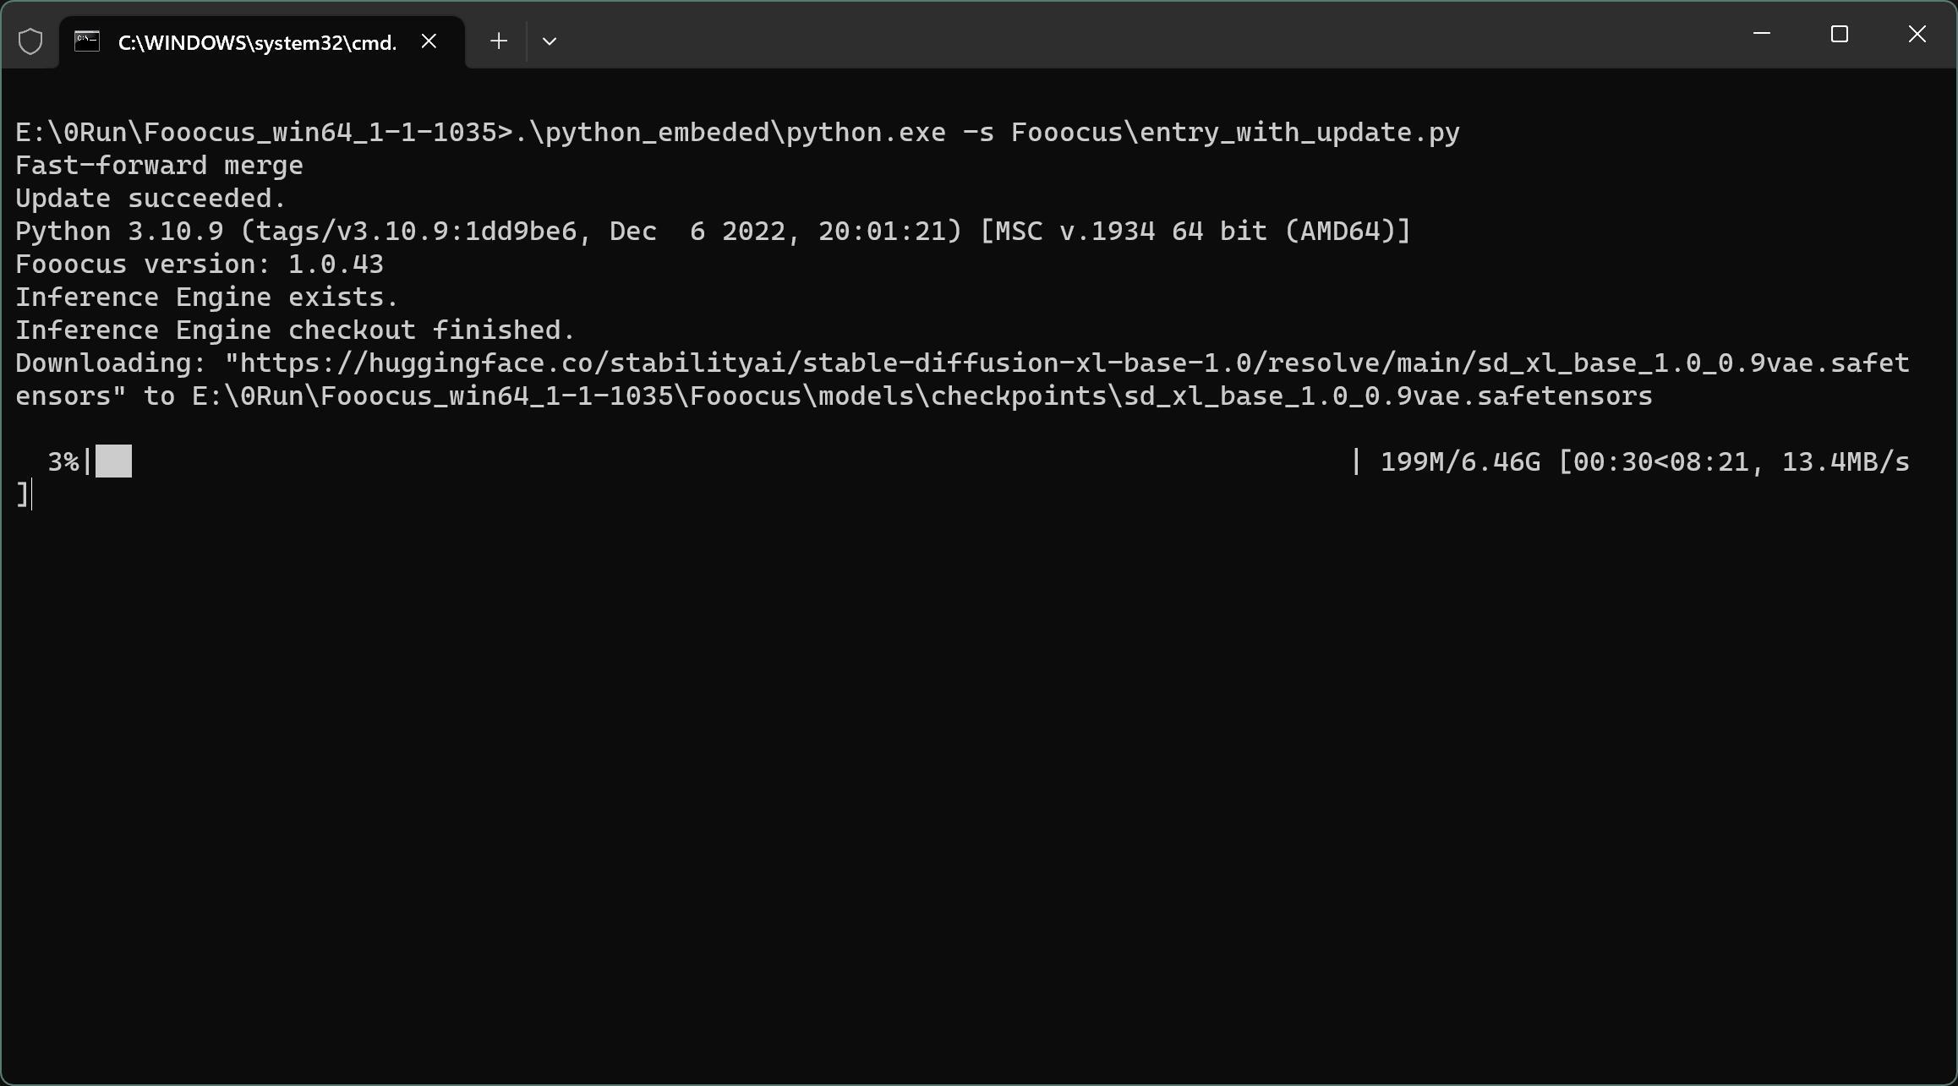Minimize the terminal window
1958x1086 pixels.
pos(1762,34)
